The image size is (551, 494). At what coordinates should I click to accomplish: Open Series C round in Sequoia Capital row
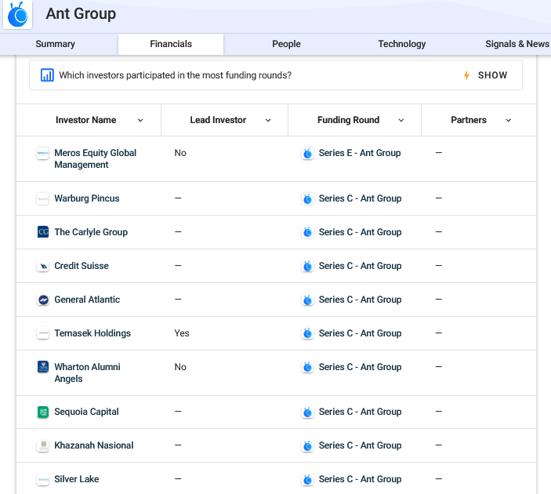(360, 412)
